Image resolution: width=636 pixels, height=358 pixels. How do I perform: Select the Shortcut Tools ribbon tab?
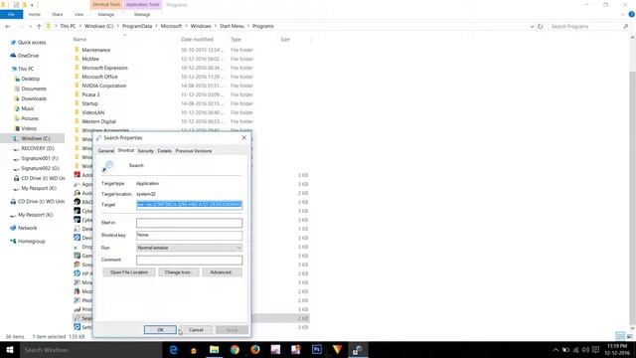click(x=106, y=4)
